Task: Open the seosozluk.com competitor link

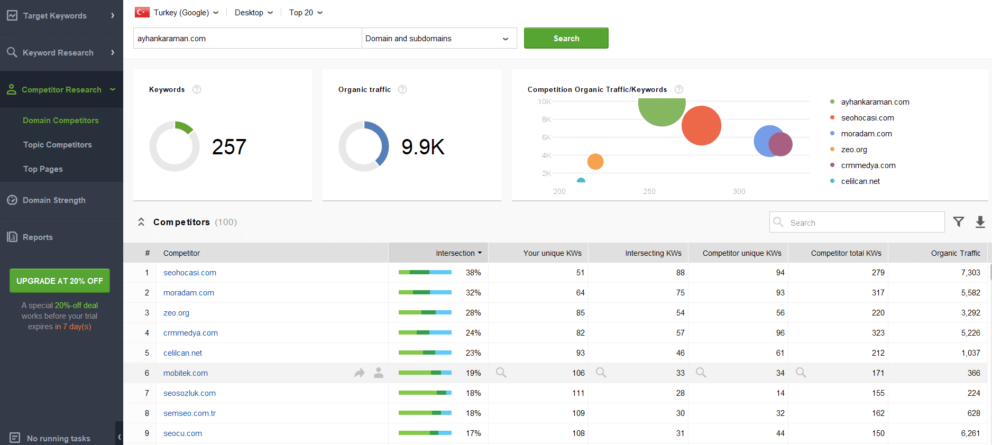Action: pyautogui.click(x=189, y=393)
